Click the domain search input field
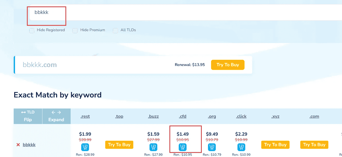 (x=181, y=12)
